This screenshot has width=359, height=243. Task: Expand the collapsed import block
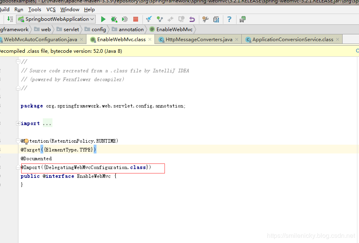tap(18, 123)
